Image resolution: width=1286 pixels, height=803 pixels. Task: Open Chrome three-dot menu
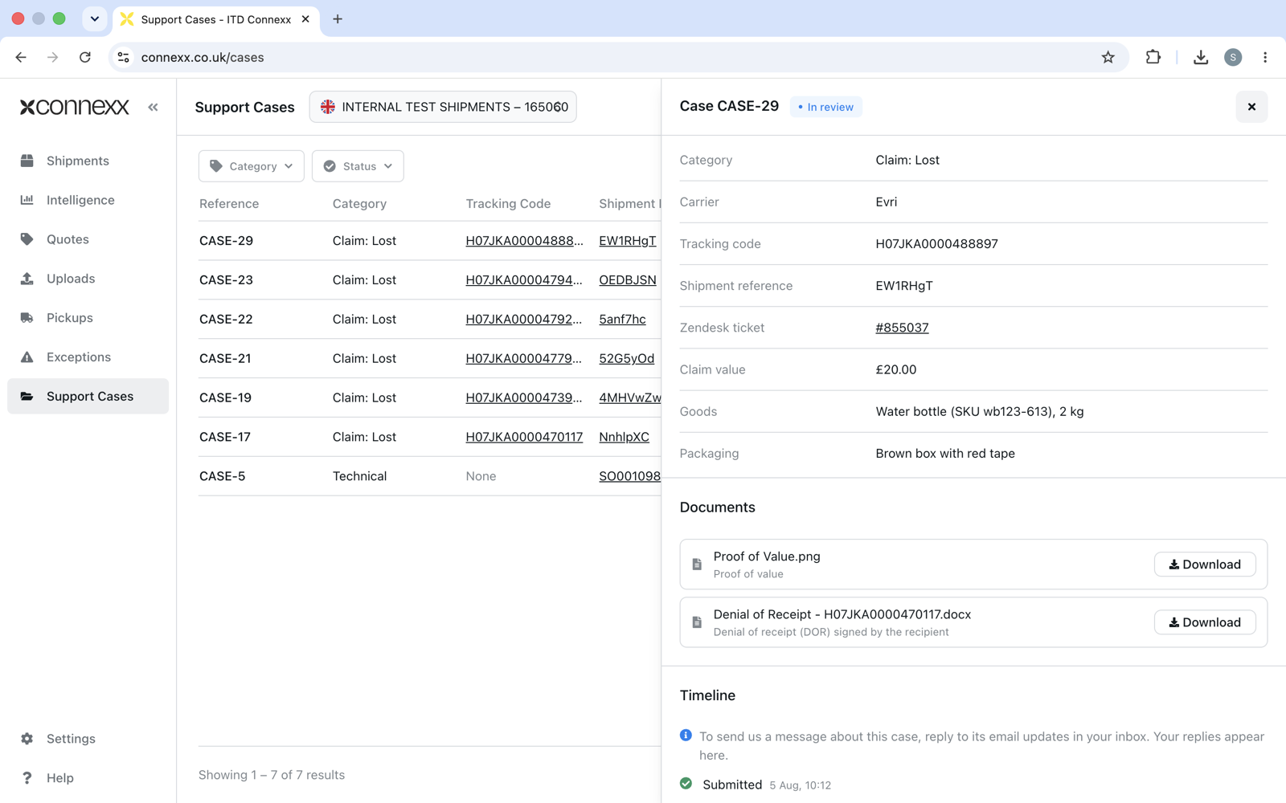point(1264,57)
